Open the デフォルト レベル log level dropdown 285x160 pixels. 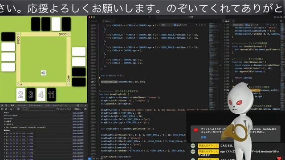coord(63,109)
